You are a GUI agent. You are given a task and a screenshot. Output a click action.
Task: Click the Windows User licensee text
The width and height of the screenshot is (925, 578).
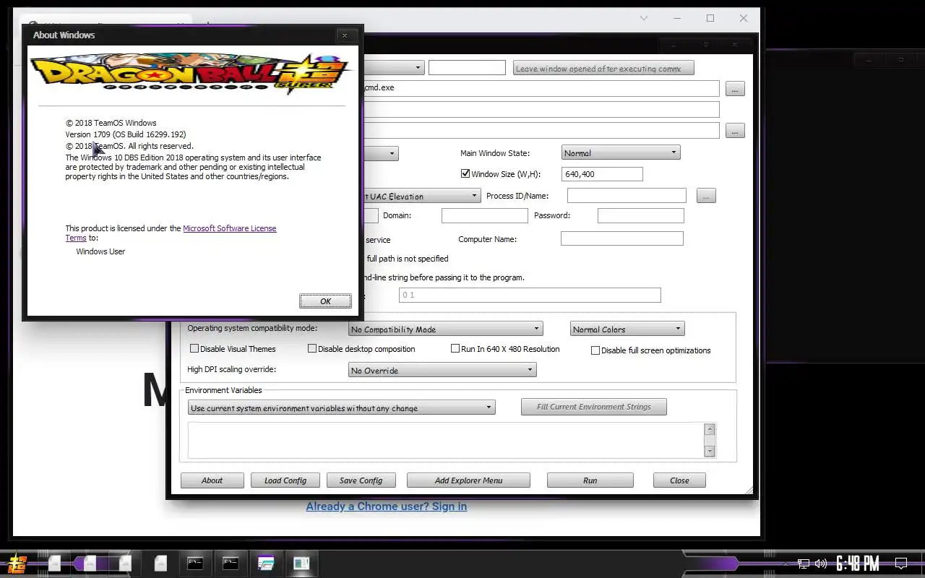(100, 251)
